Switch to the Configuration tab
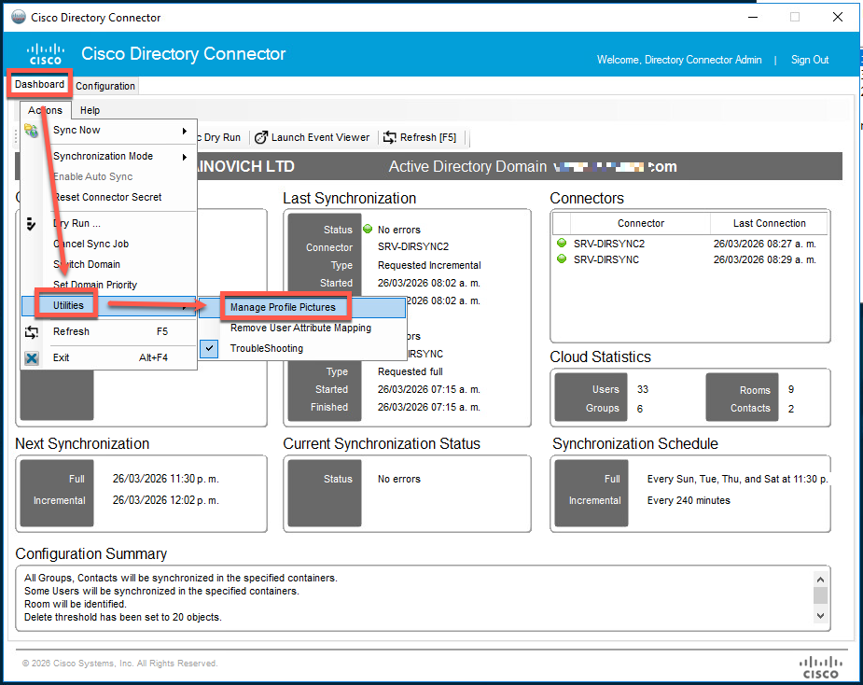The image size is (863, 685). coord(105,86)
